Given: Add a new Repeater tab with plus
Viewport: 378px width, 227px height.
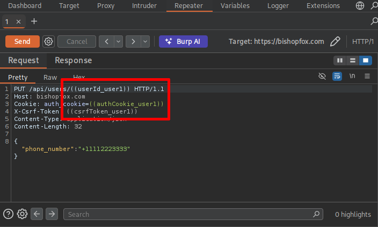Looking at the screenshot, I should (x=34, y=21).
